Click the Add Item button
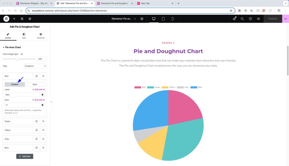 coord(25,156)
